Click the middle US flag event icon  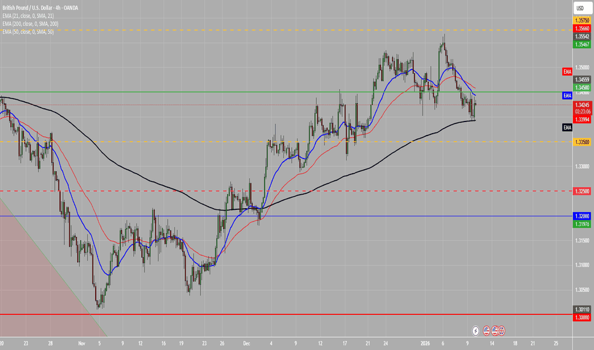point(494,331)
